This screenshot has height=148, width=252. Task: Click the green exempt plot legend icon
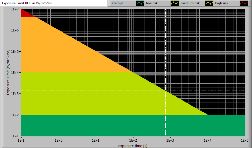coord(140,3)
